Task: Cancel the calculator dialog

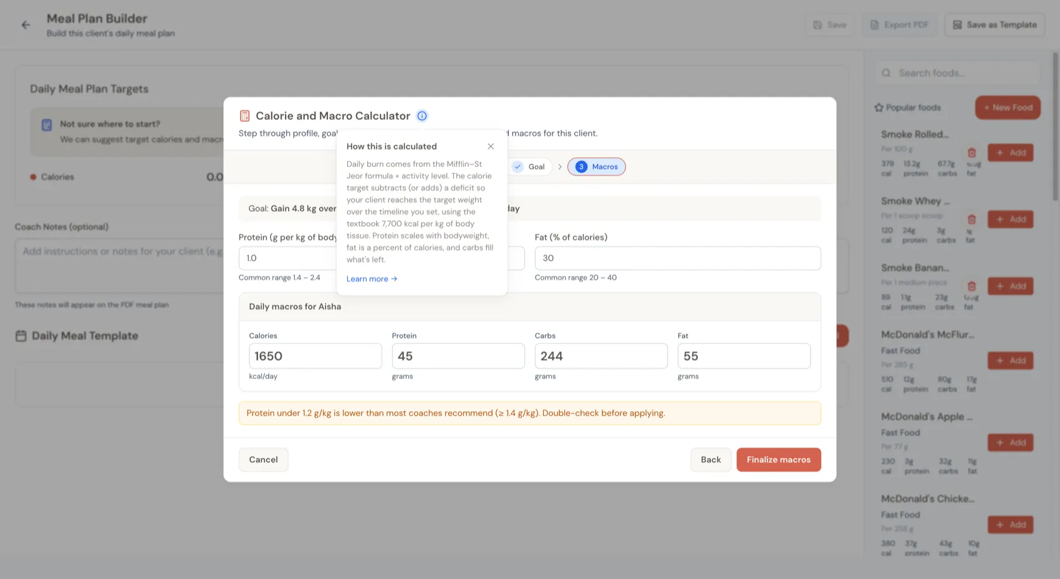Action: 263,459
